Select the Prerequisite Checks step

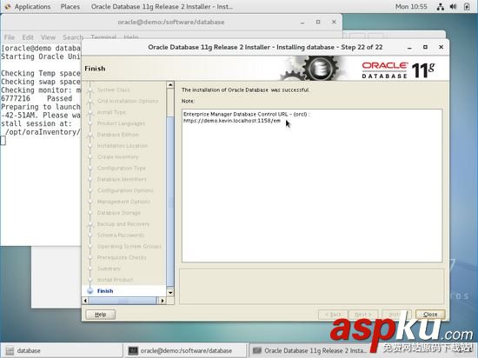(122, 257)
